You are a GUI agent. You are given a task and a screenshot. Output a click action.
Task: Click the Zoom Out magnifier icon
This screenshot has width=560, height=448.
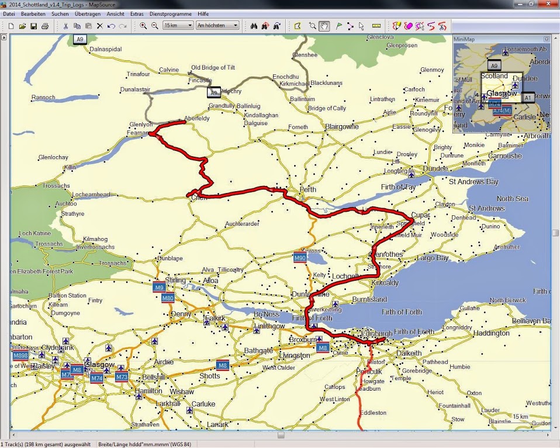tap(154, 26)
